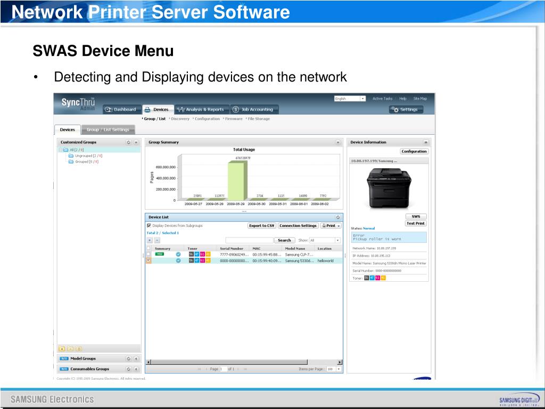545x409 pixels.
Task: Switch to Group / List Settings tab
Action: [x=108, y=130]
